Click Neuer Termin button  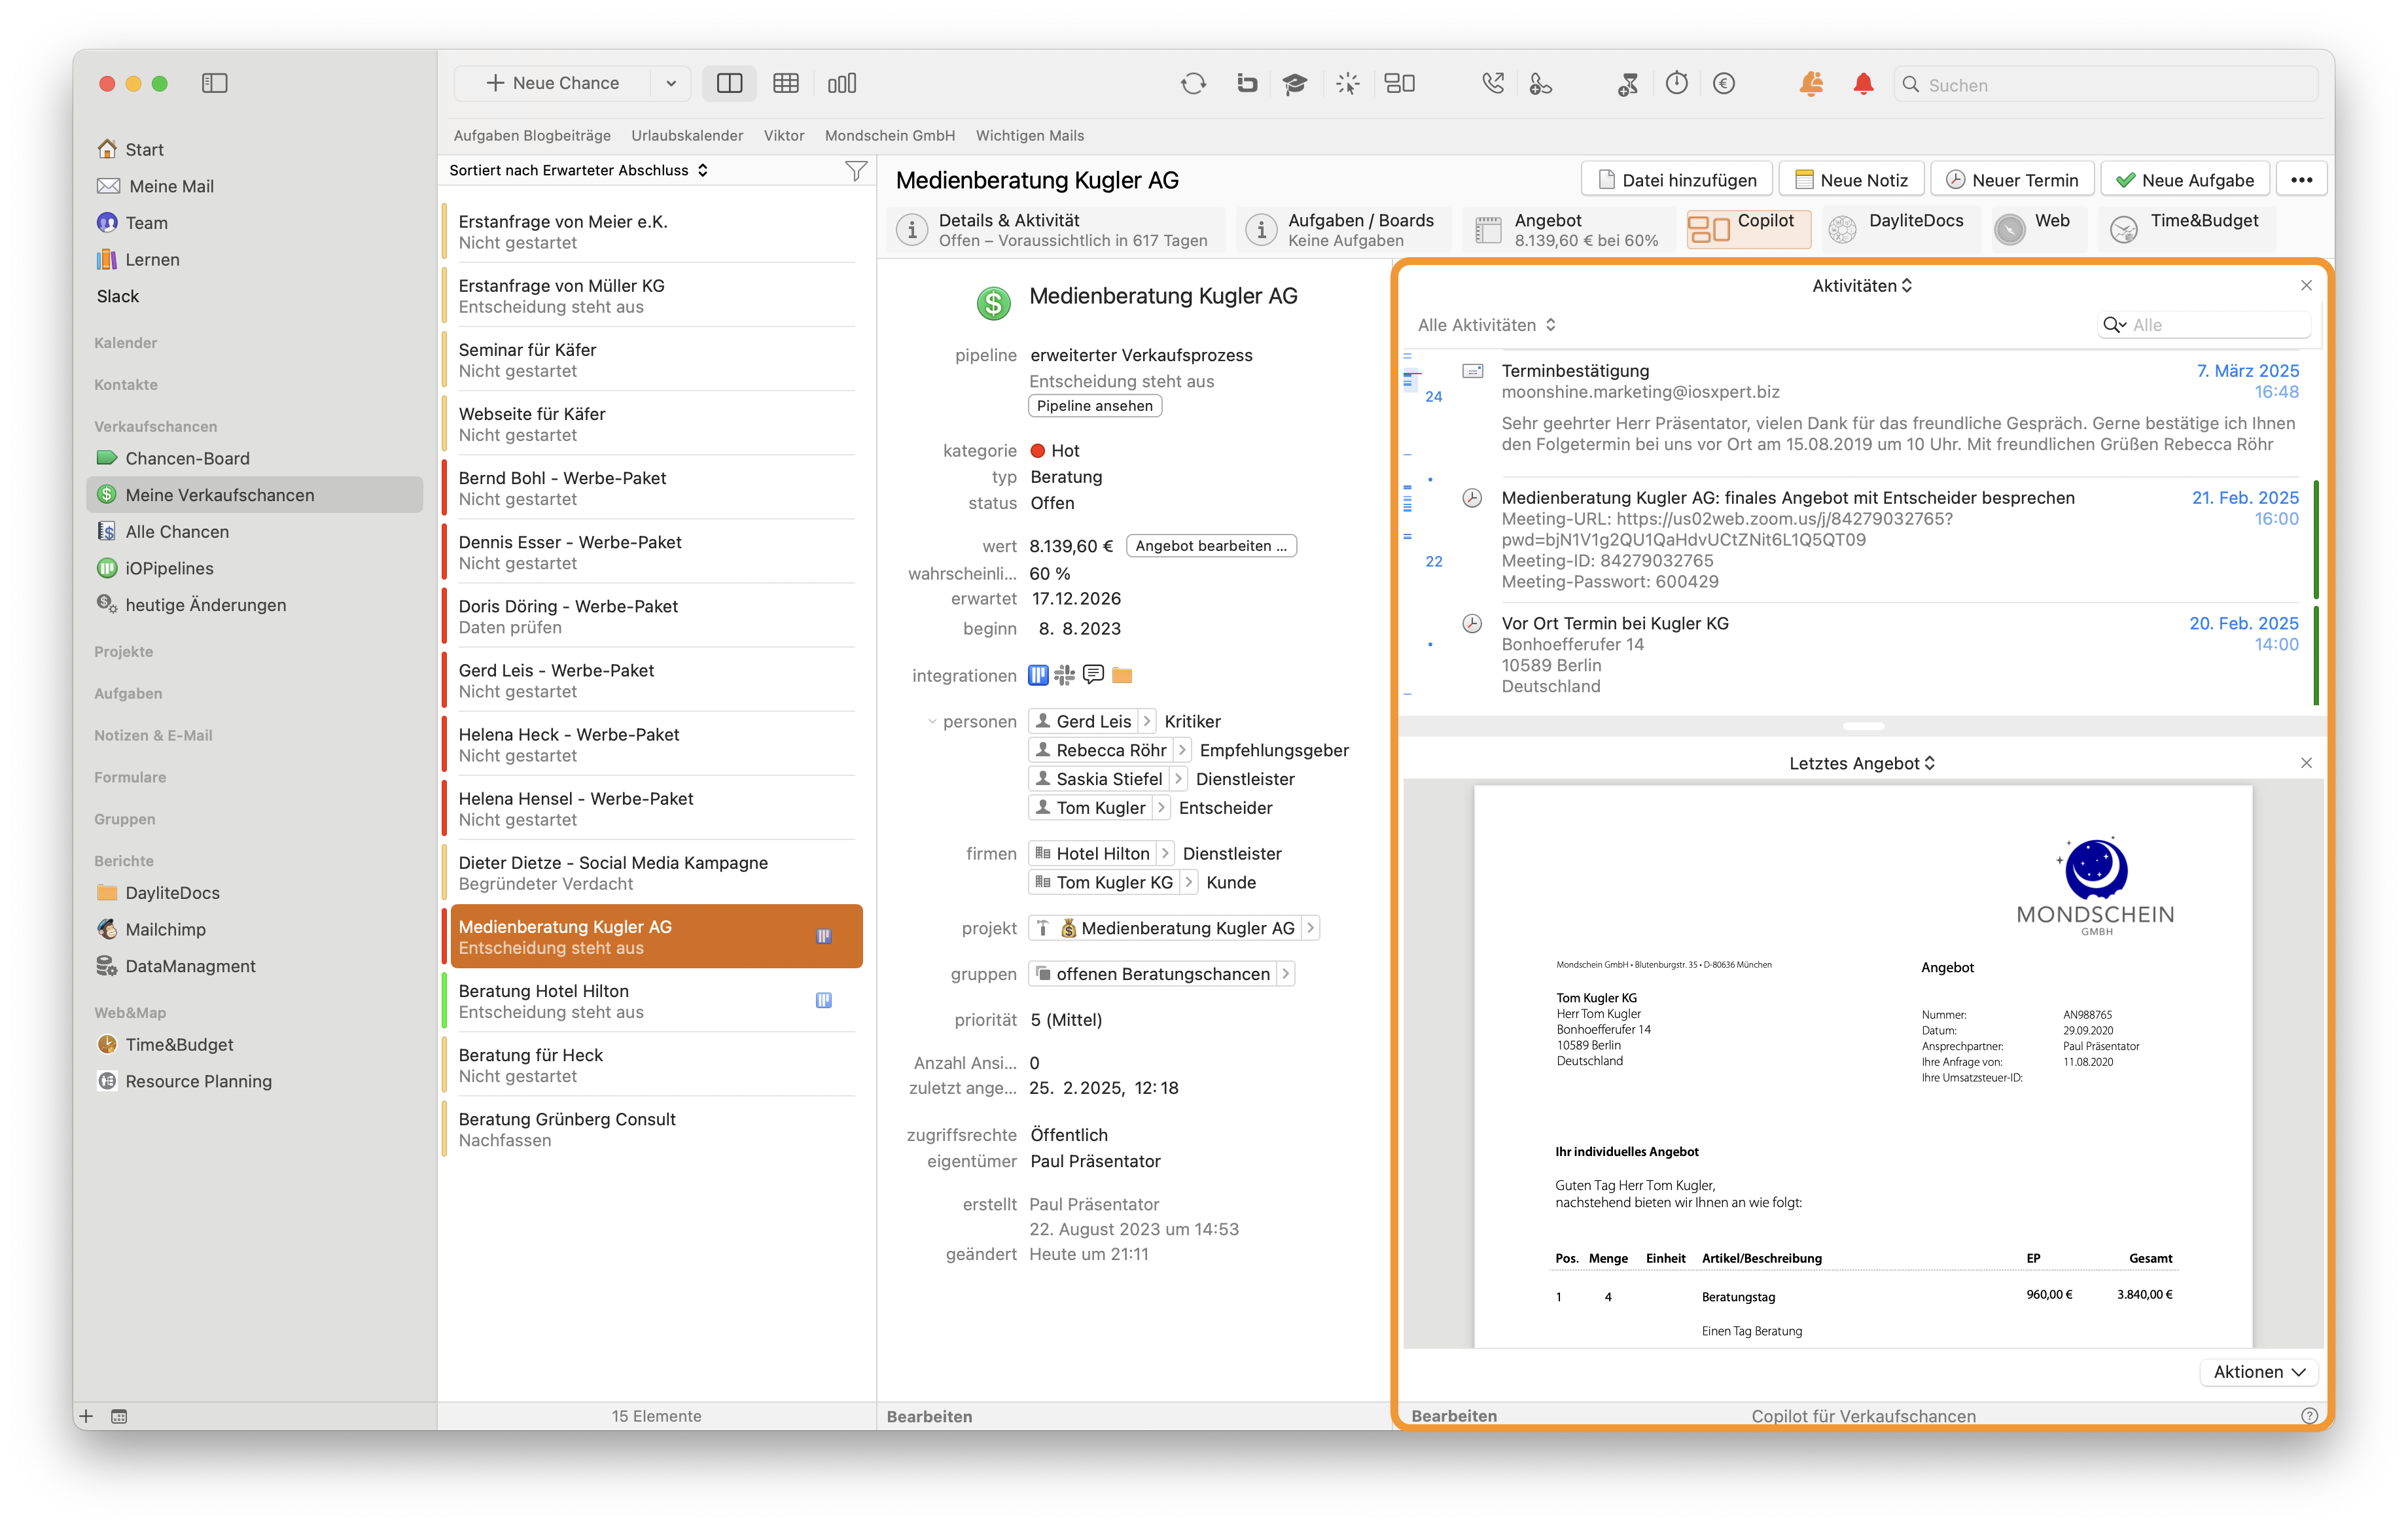coord(2012,180)
